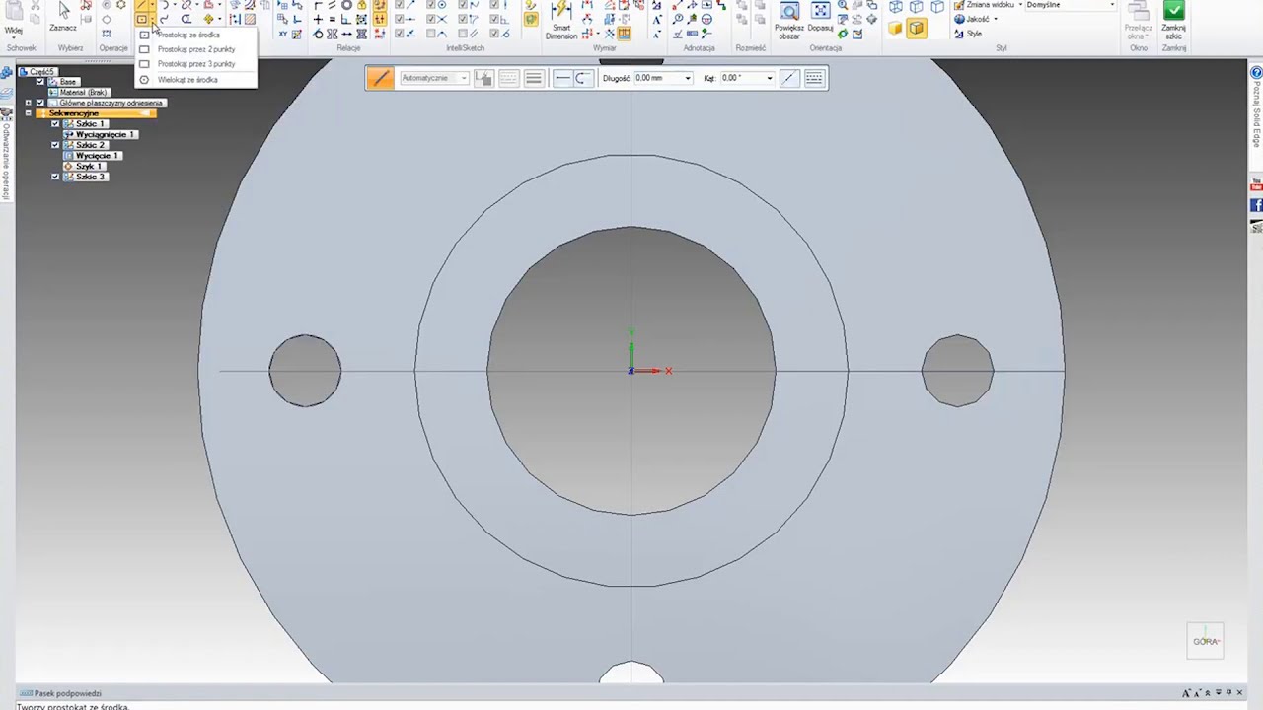This screenshot has width=1263, height=710.
Task: Collapse the Sekwencyjne node
Action: [x=29, y=113]
